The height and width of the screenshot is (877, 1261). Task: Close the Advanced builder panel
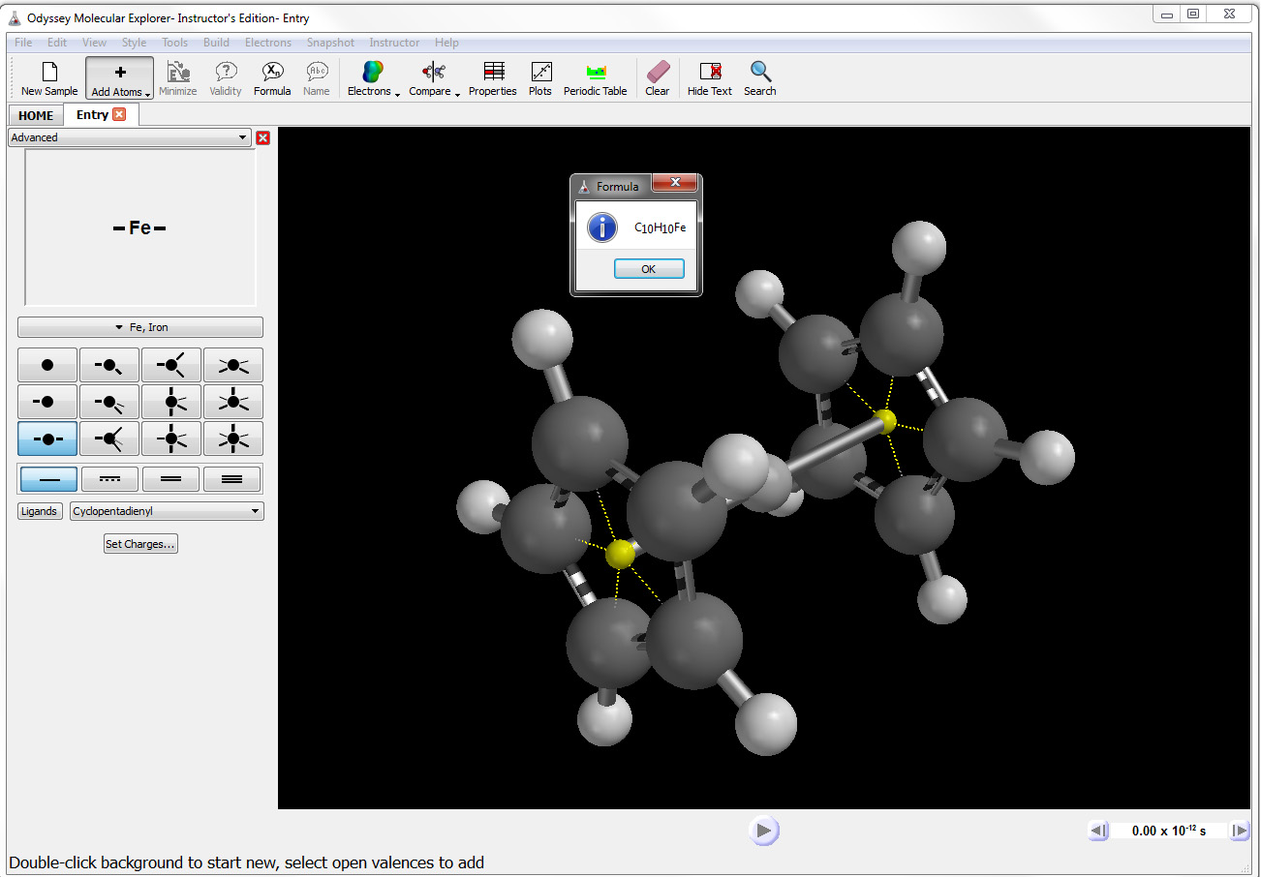(262, 137)
